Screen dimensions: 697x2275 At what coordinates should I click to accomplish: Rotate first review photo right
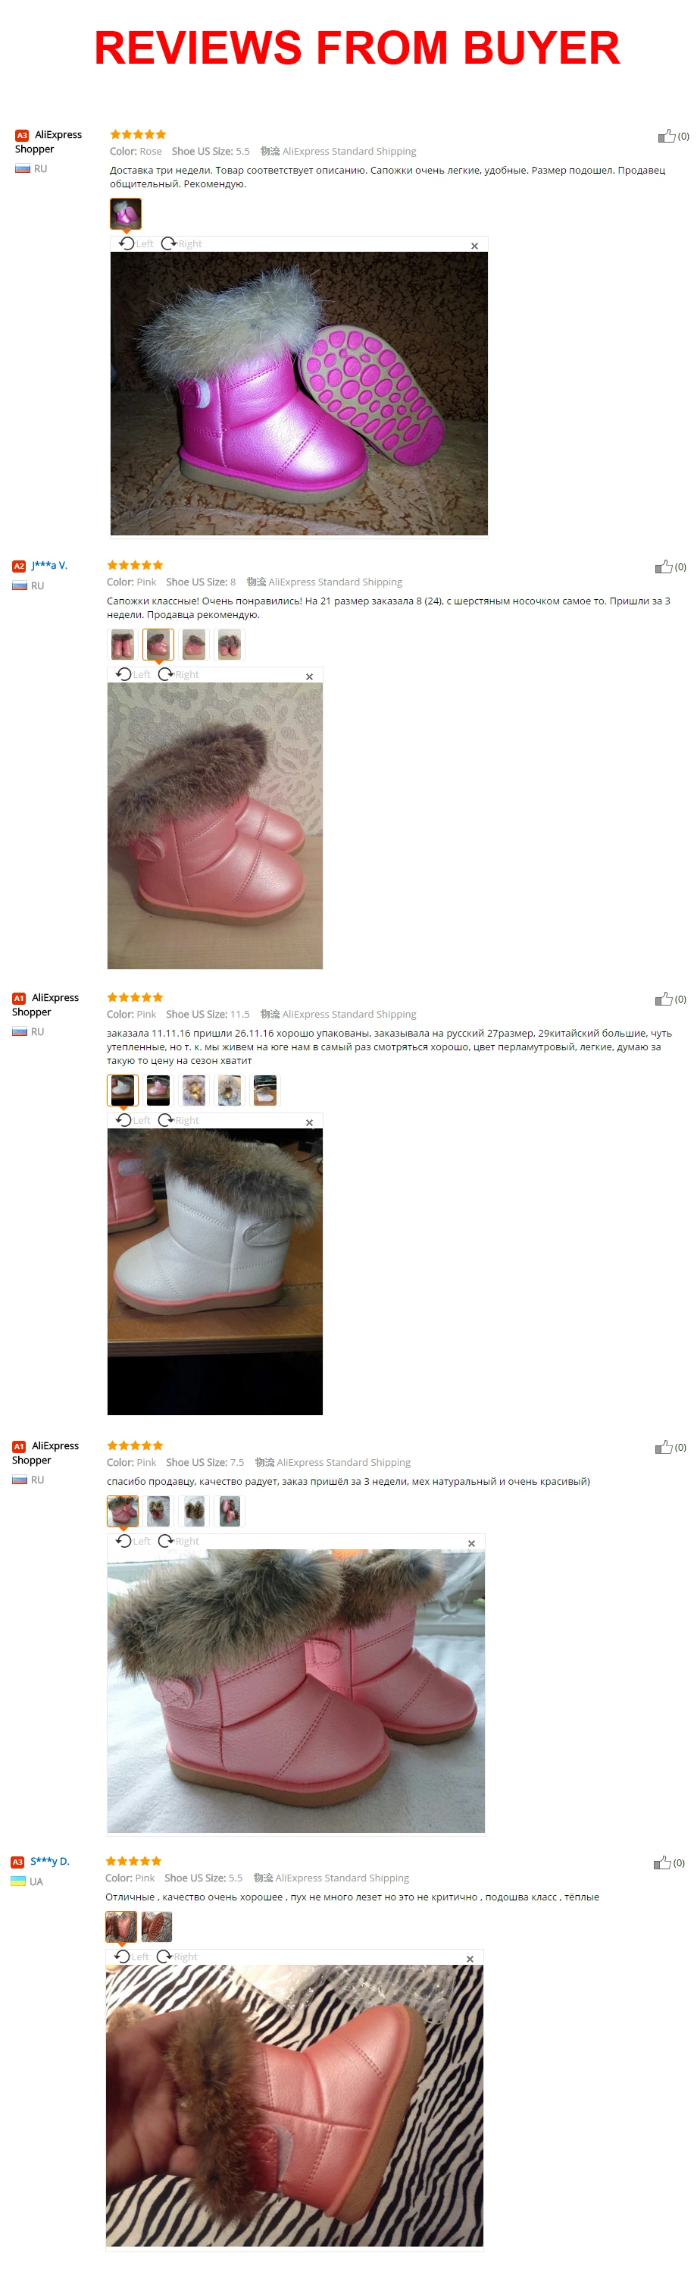[x=181, y=243]
